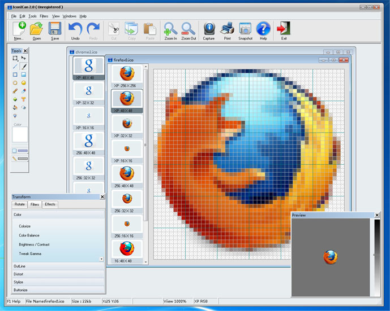
Task: Click the white Color swatch box
Action: (20, 135)
